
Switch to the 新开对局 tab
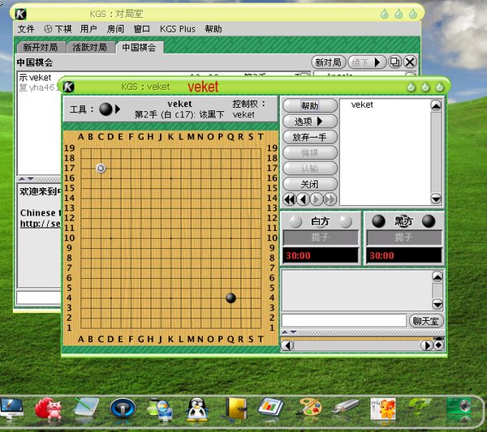point(41,48)
